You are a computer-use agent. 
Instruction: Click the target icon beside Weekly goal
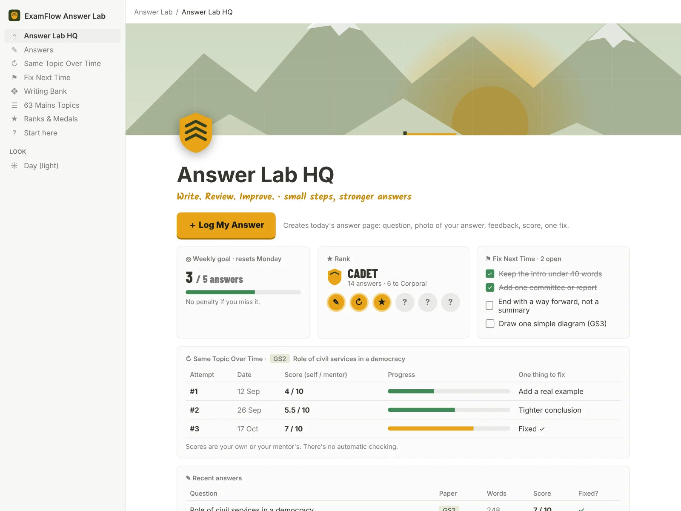click(189, 259)
